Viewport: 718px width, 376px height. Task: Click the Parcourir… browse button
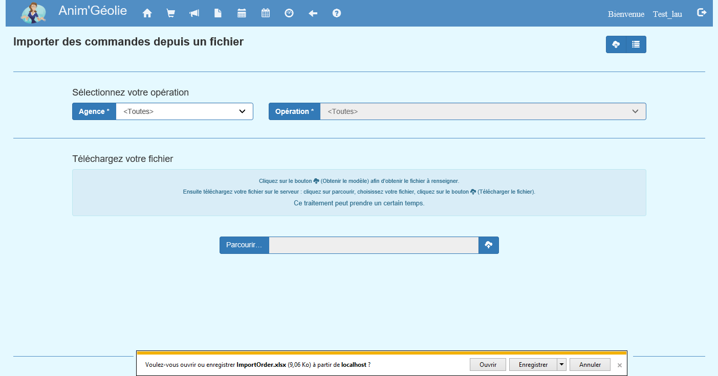point(244,245)
